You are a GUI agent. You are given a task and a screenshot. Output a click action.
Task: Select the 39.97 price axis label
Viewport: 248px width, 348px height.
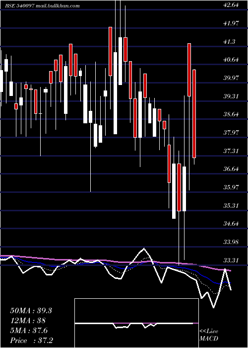[x=231, y=78]
